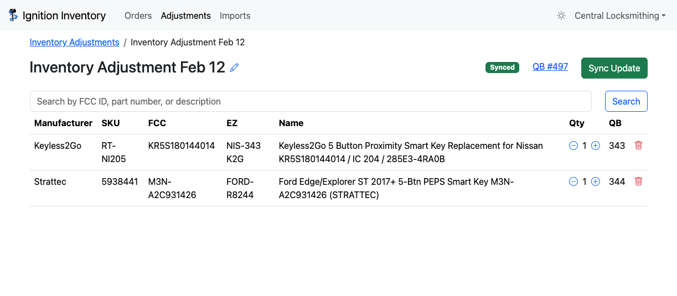Click the Ignition Inventory logo icon
This screenshot has height=296, width=677.
pyautogui.click(x=13, y=15)
